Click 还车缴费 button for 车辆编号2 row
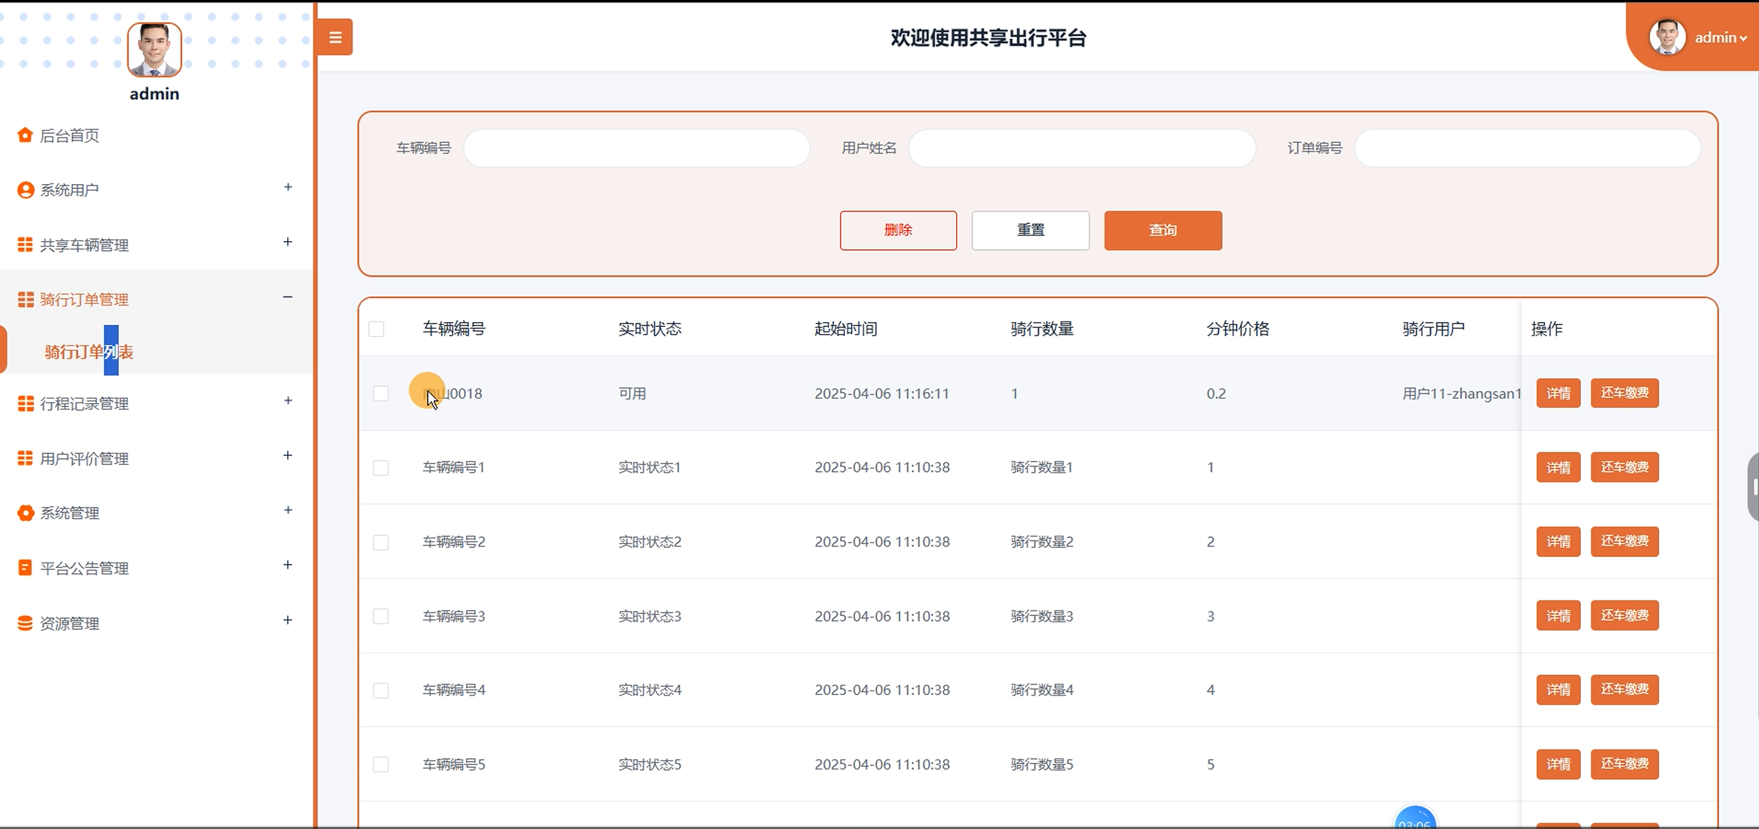 (1624, 541)
